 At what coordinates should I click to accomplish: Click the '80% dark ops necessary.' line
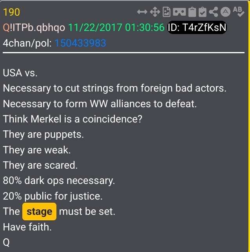click(x=59, y=181)
